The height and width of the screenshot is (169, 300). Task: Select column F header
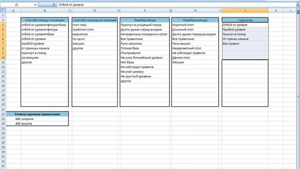coord(145,10)
